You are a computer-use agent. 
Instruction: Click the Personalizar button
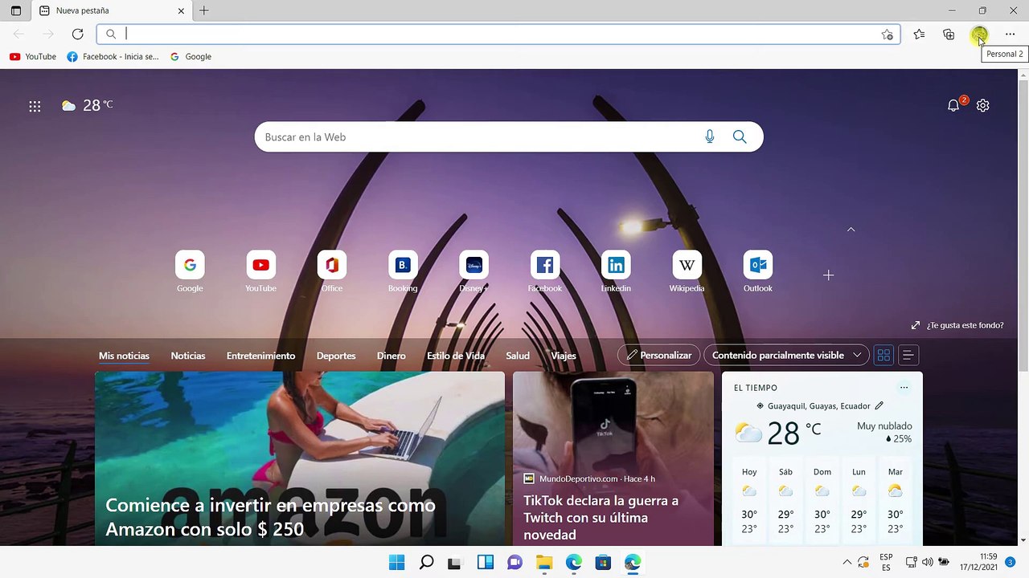pyautogui.click(x=658, y=355)
